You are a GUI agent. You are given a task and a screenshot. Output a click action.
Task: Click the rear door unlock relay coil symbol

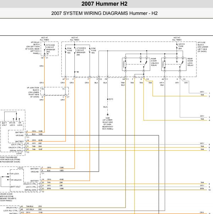point(124,64)
